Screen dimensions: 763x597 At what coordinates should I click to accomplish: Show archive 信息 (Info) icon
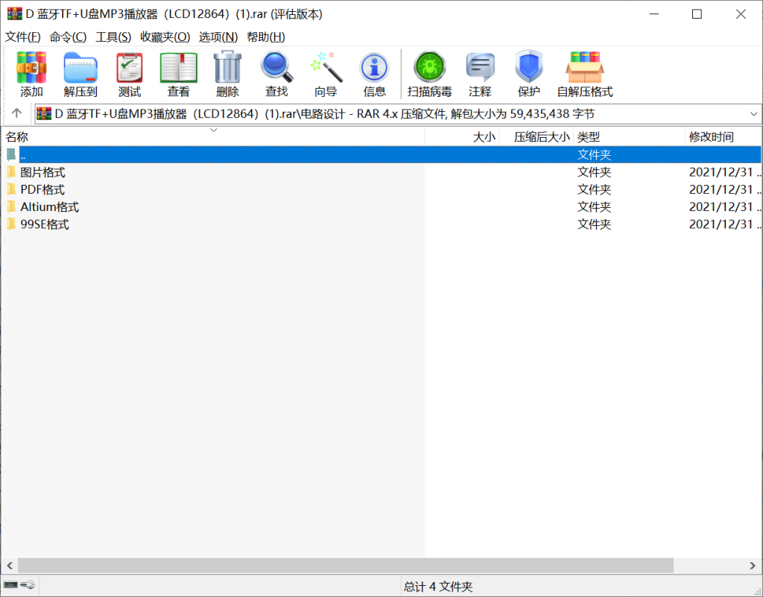tap(374, 69)
